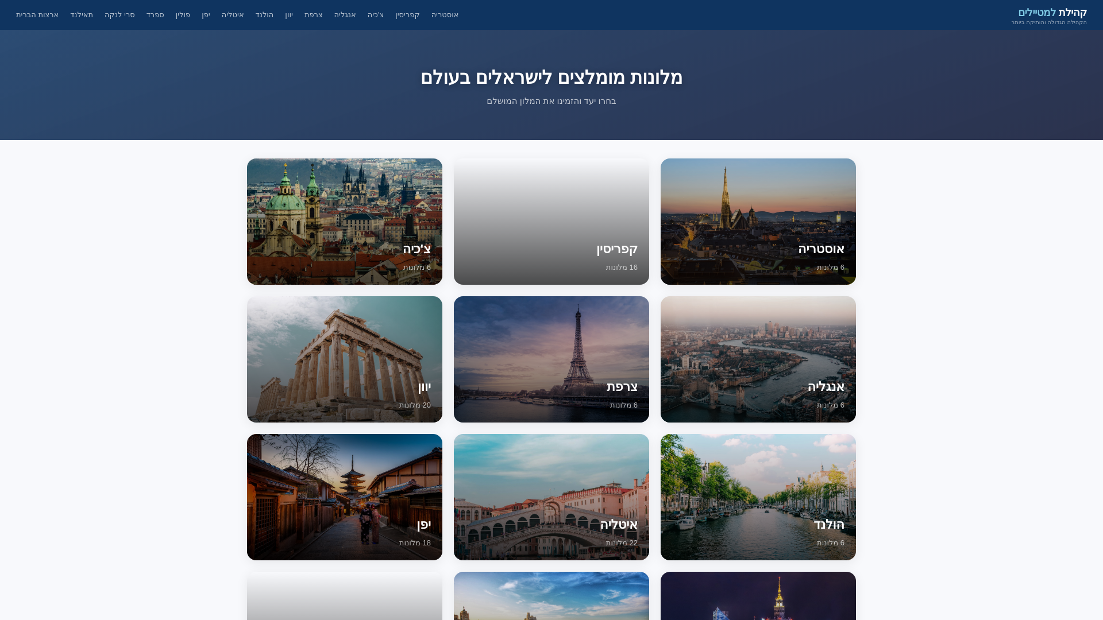Viewport: 1103px width, 620px height.
Task: Open the הולנד card showing Amsterdam canal
Action: click(758, 497)
